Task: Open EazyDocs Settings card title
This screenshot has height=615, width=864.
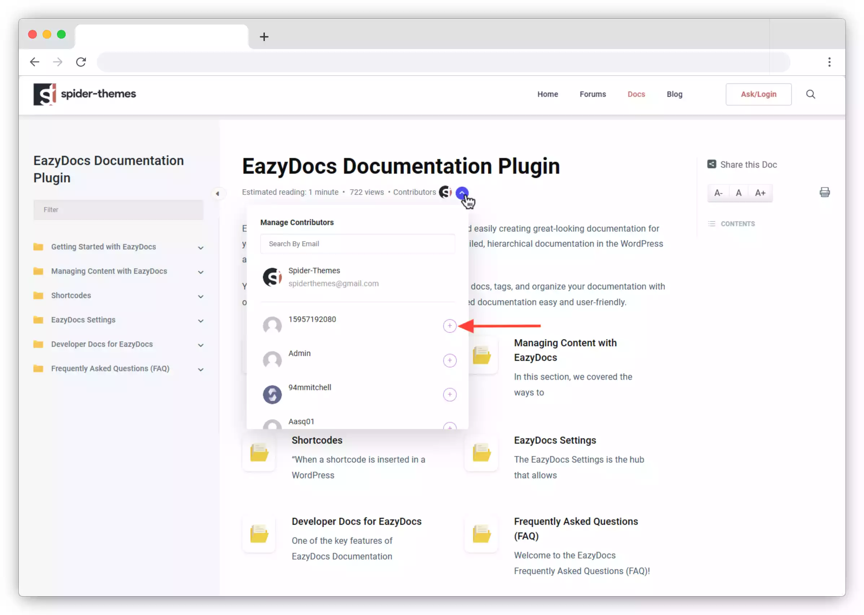Action: 554,440
